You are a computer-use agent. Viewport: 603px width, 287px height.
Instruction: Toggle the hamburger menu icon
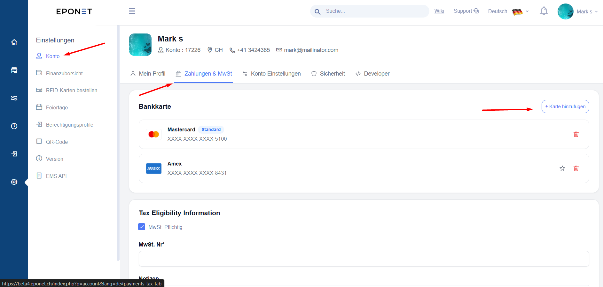click(x=132, y=11)
